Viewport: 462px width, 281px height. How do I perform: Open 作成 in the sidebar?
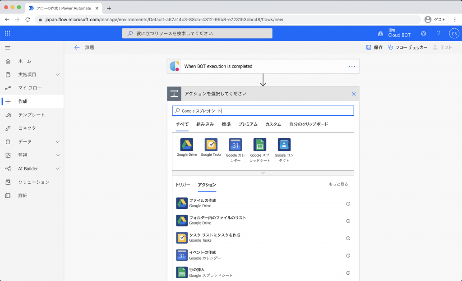pos(32,101)
